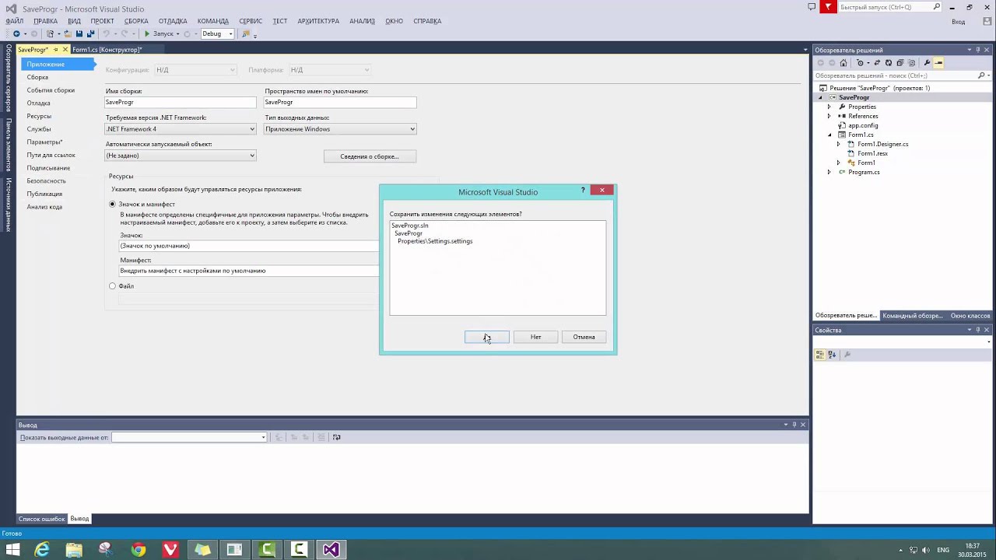Click the File Explorer taskbar icon

(x=74, y=550)
